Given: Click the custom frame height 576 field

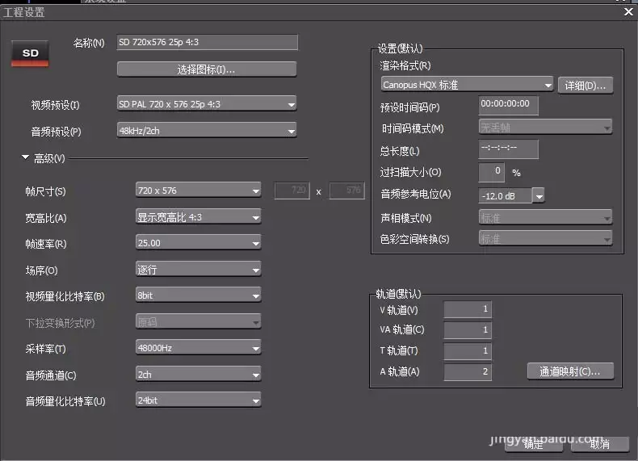Looking at the screenshot, I should pyautogui.click(x=346, y=191).
